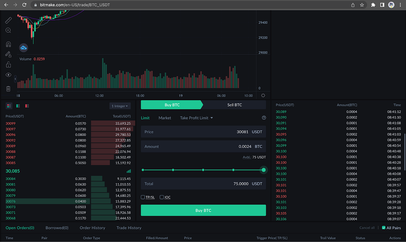
Task: Set amount slider to 75 percent dot
Action: coord(233,170)
